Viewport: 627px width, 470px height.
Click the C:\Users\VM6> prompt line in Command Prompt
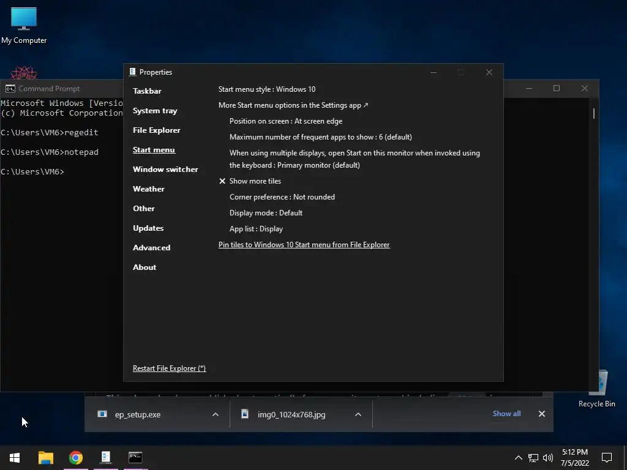click(32, 172)
